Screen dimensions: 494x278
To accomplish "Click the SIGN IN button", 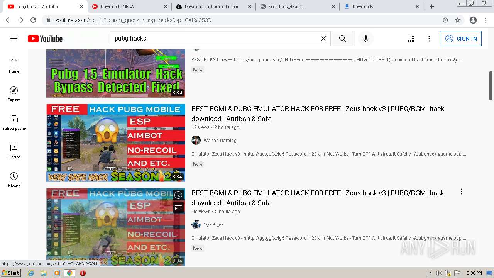I will coord(461,39).
